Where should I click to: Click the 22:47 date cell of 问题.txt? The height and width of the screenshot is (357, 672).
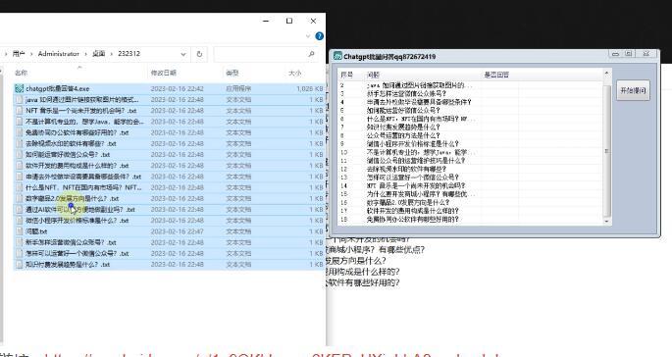click(177, 231)
